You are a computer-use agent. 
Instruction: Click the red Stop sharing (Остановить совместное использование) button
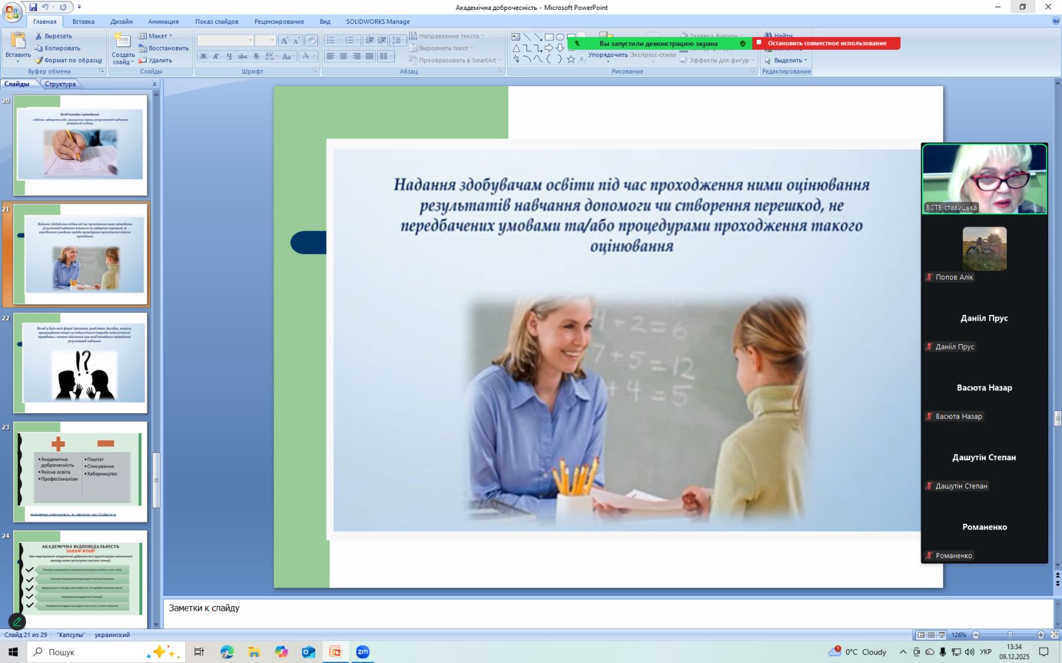826,43
